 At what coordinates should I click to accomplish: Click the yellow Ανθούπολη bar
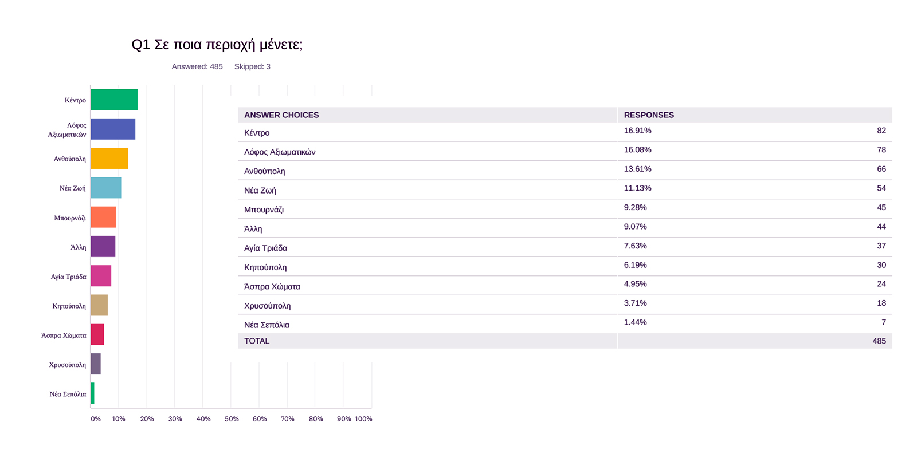(109, 159)
